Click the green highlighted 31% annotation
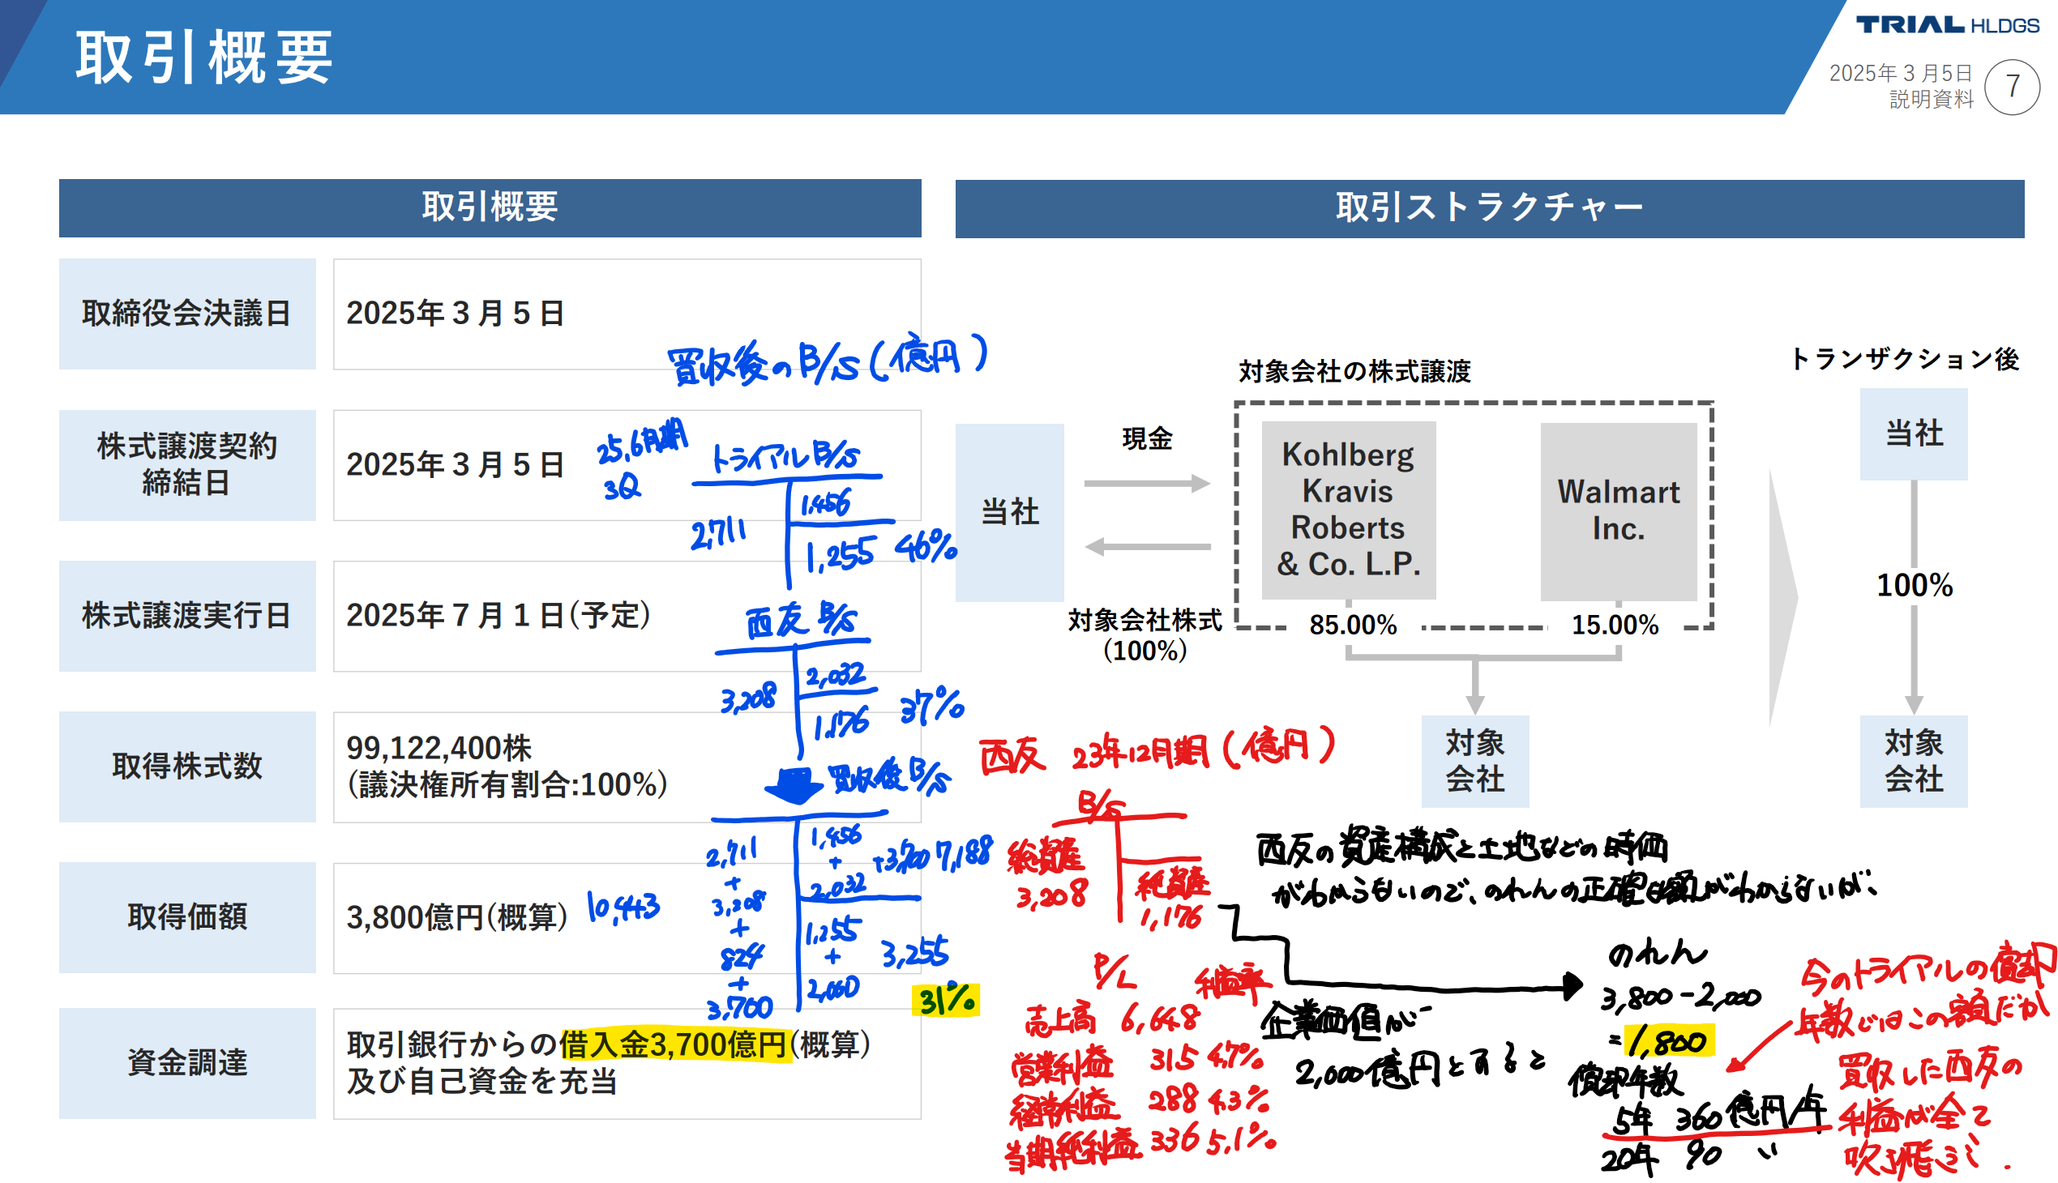Screen dimensions: 2058x1183 coord(946,1000)
